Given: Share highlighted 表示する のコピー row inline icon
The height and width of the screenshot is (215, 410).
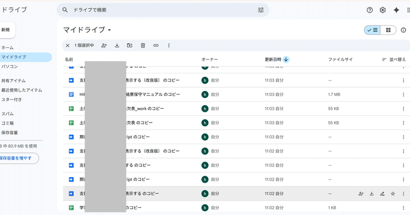Looking at the screenshot, I should click(361, 194).
